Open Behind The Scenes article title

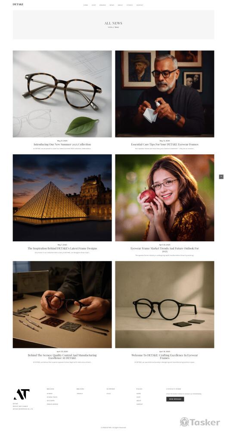pos(62,356)
